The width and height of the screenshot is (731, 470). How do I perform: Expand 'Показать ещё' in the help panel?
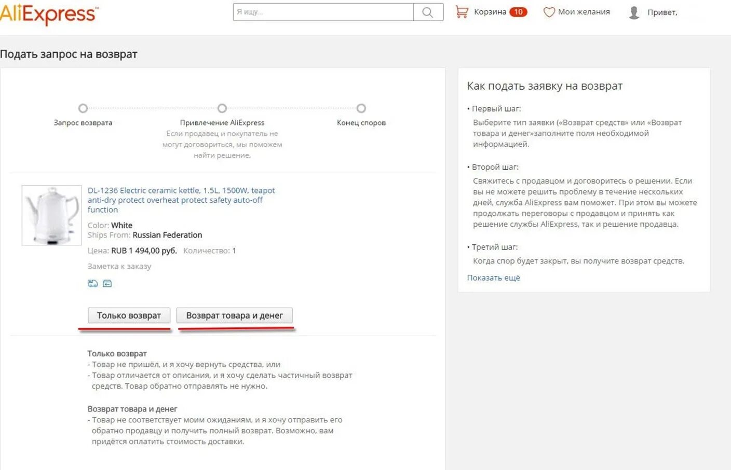(x=493, y=278)
